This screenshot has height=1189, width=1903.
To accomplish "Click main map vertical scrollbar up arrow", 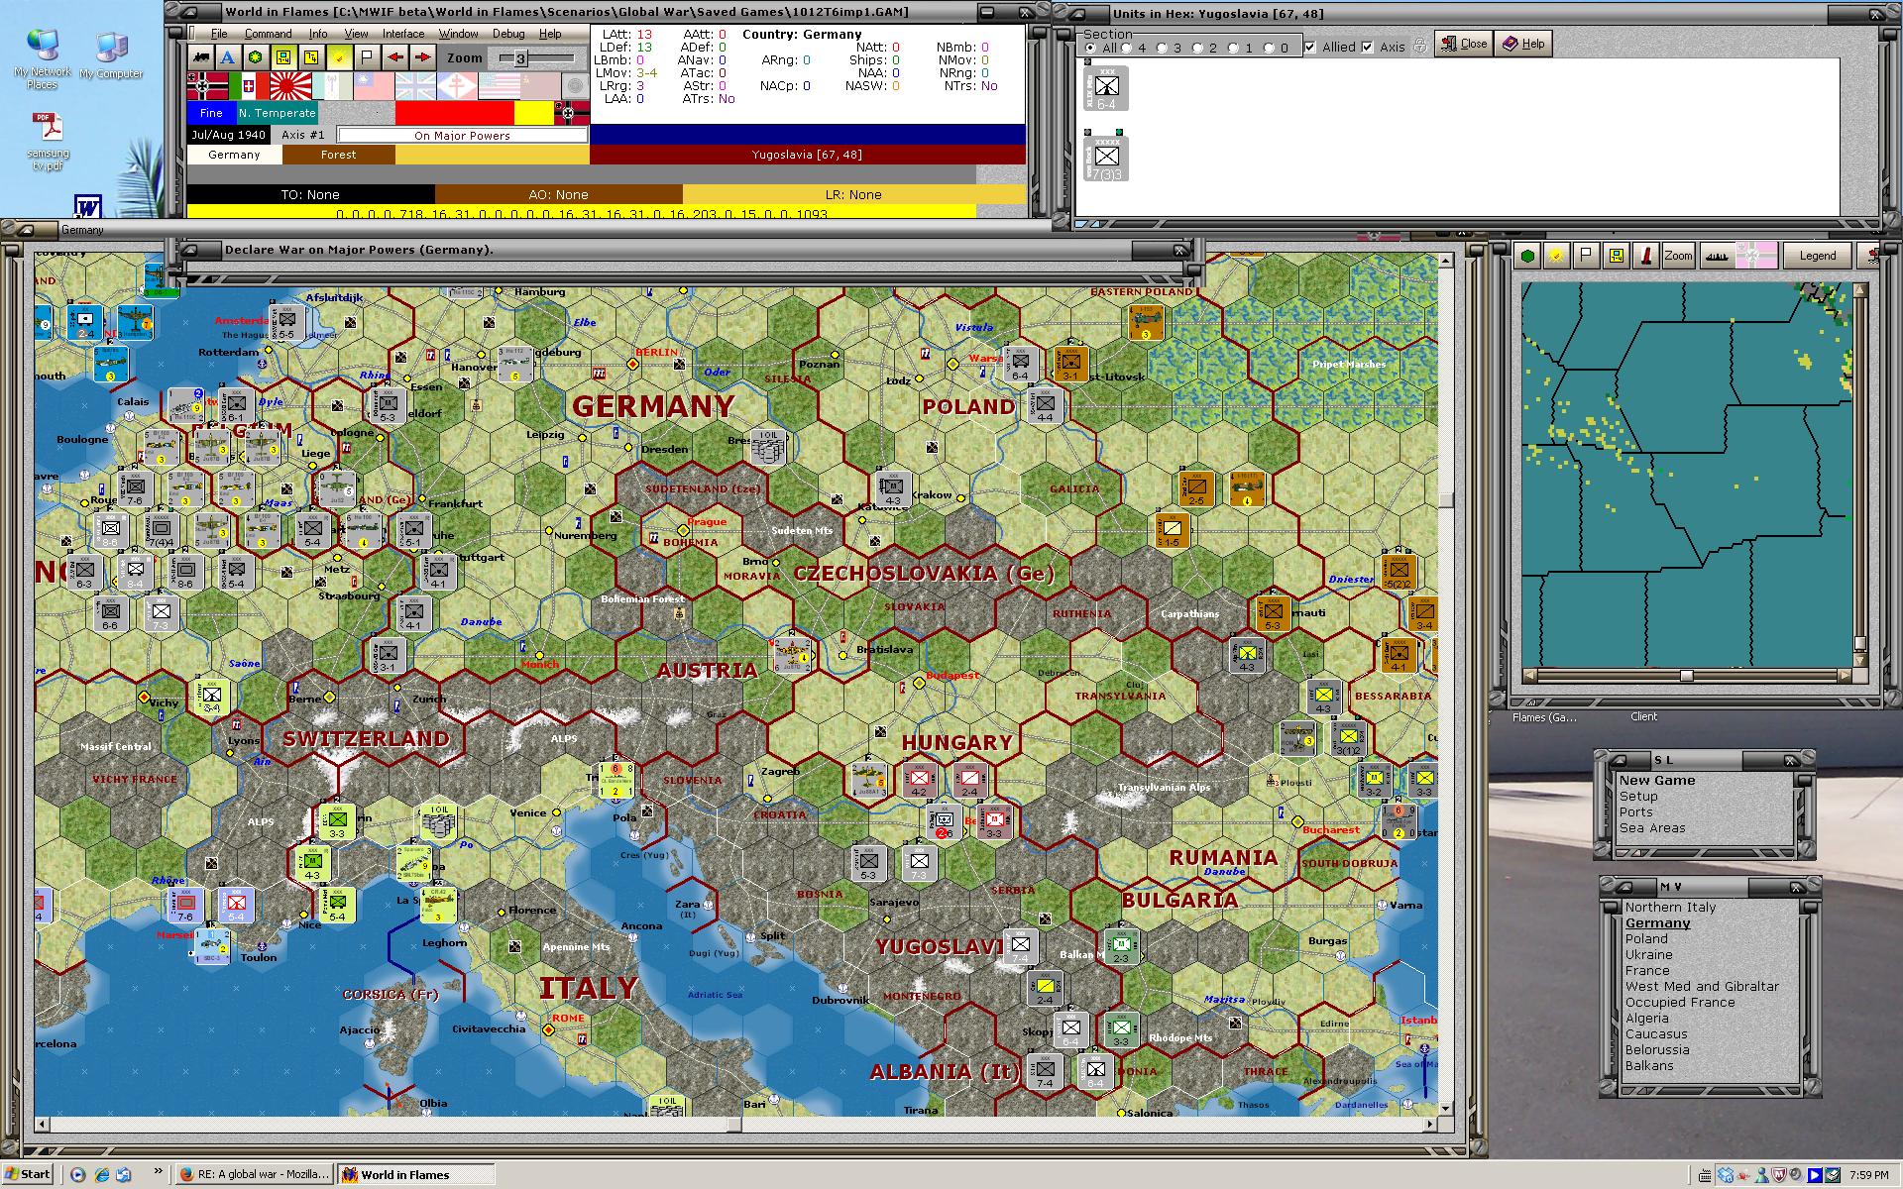I will coord(1445,261).
